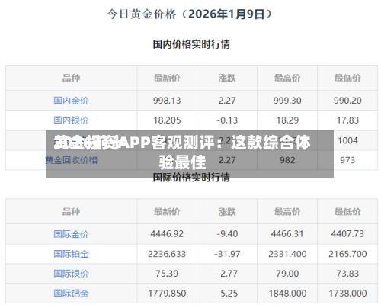This screenshot has width=381, height=308.
Task: Select the 最低价 header in the international table
Action: (x=347, y=211)
